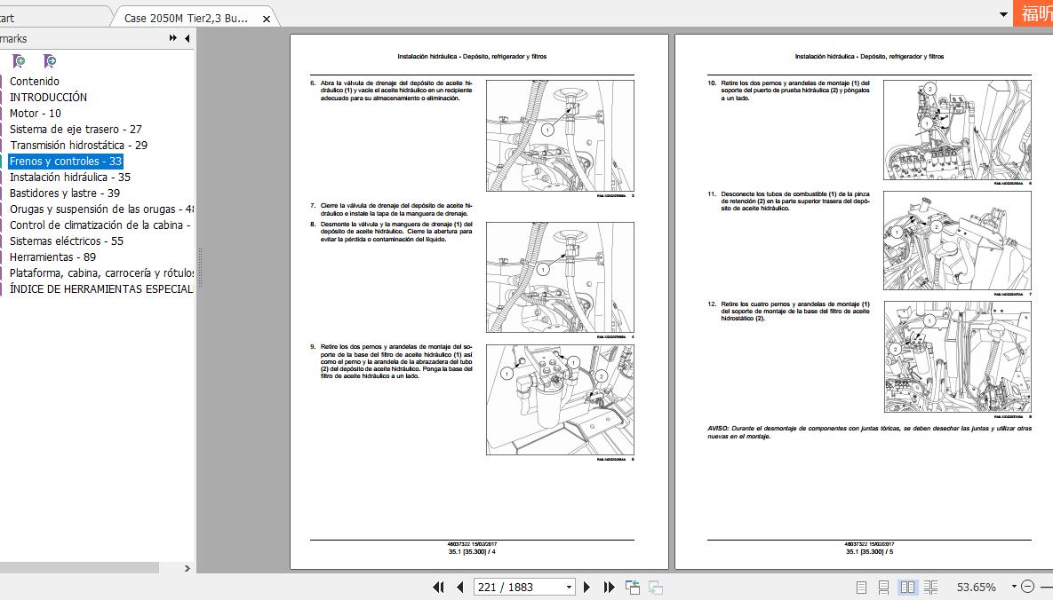The width and height of the screenshot is (1053, 600).
Task: Close the Case 2050M document tab
Action: (266, 19)
